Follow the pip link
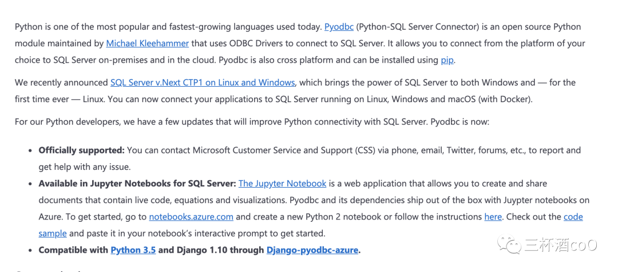This screenshot has width=618, height=272. (x=447, y=60)
